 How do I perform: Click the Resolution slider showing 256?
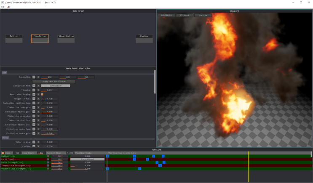point(86,77)
